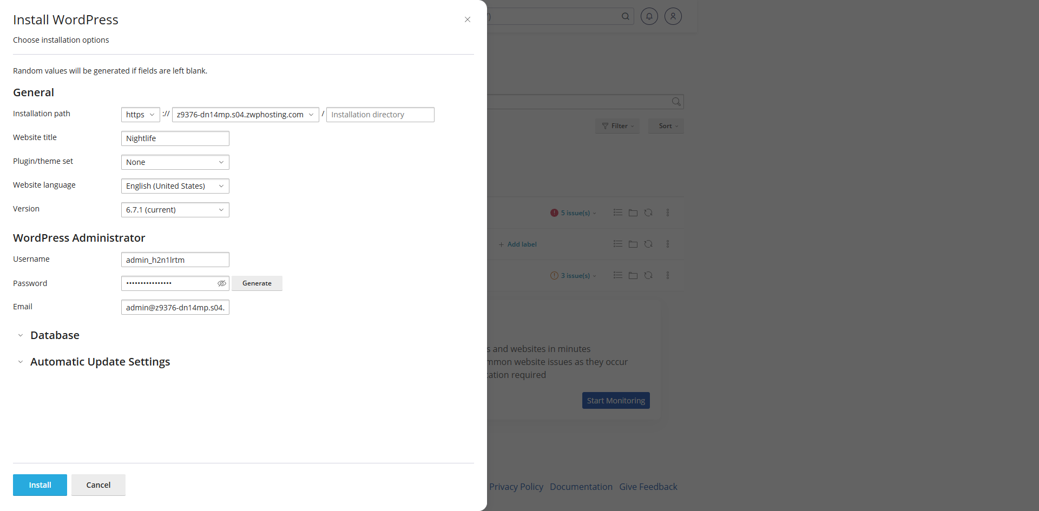Open more options in 3 issue(s) row
Screen dimensions: 1039x511
[668, 275]
